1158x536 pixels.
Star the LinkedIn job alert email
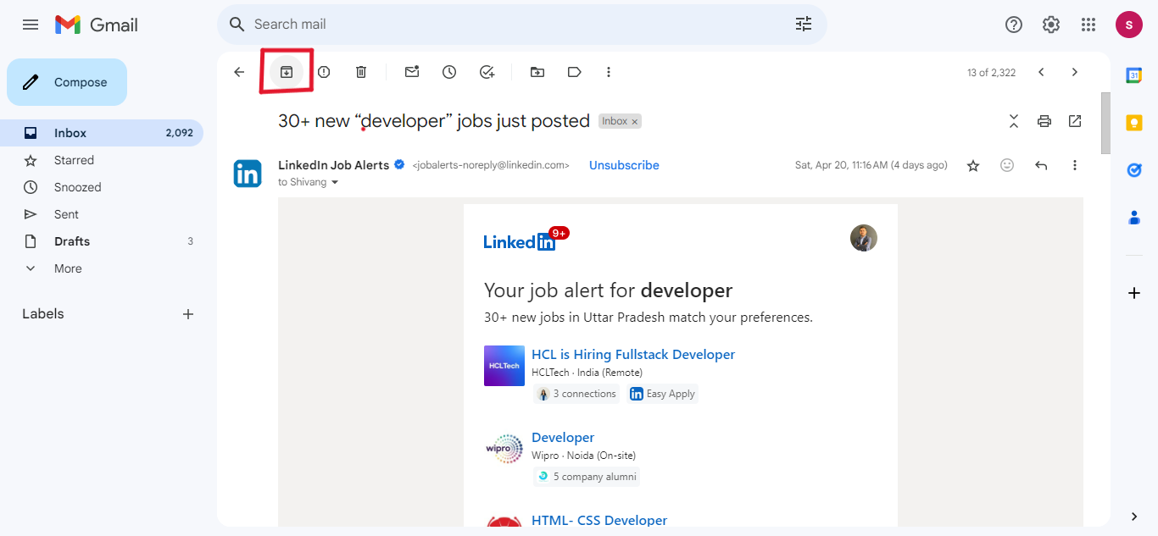[x=973, y=165]
